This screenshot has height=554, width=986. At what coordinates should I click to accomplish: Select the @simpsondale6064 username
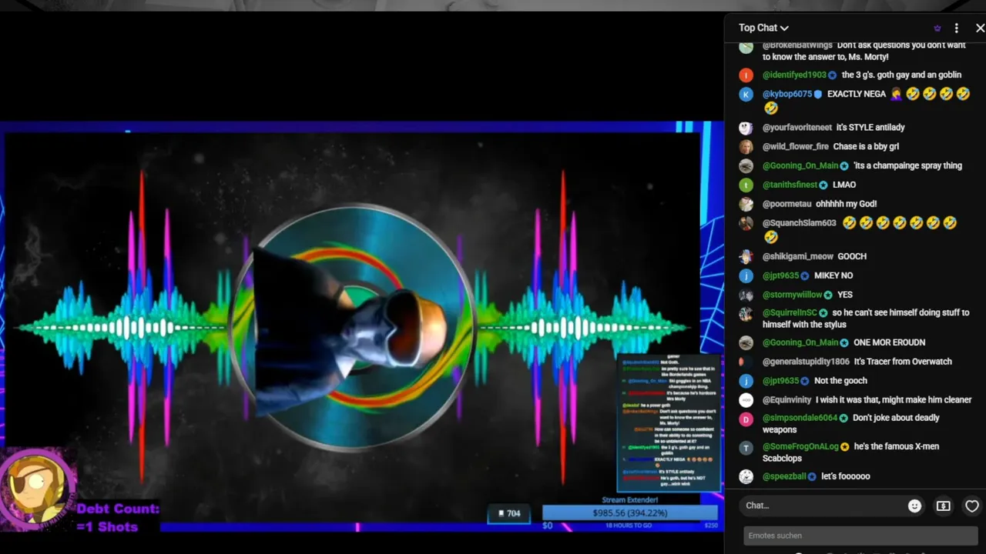(800, 418)
